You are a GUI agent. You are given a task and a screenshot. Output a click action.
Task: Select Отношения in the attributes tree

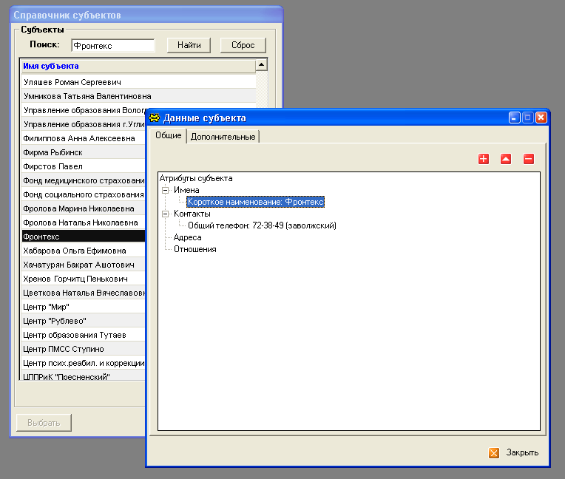coord(194,249)
